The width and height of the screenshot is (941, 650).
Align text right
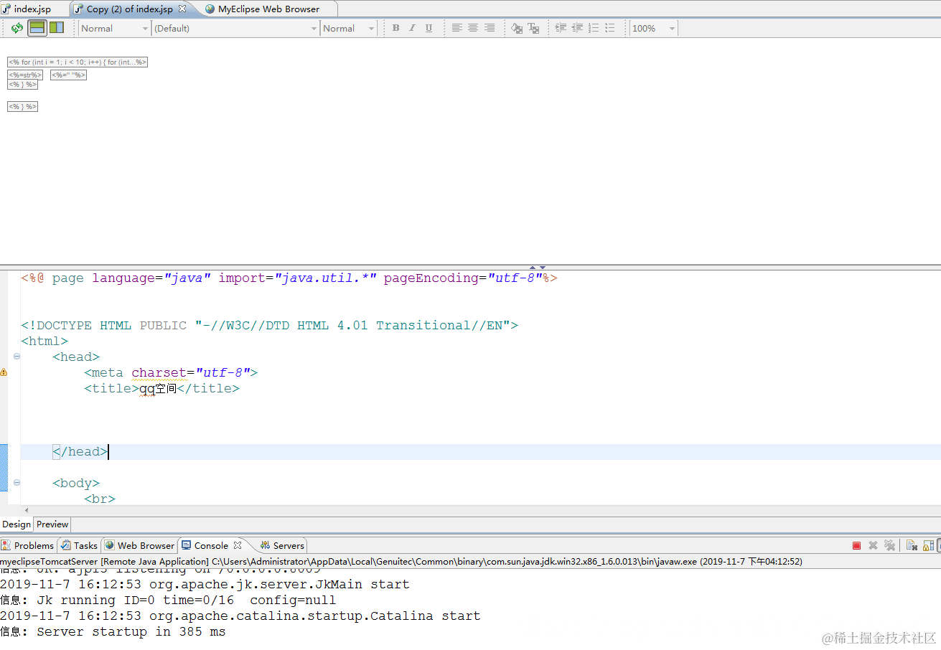point(490,28)
